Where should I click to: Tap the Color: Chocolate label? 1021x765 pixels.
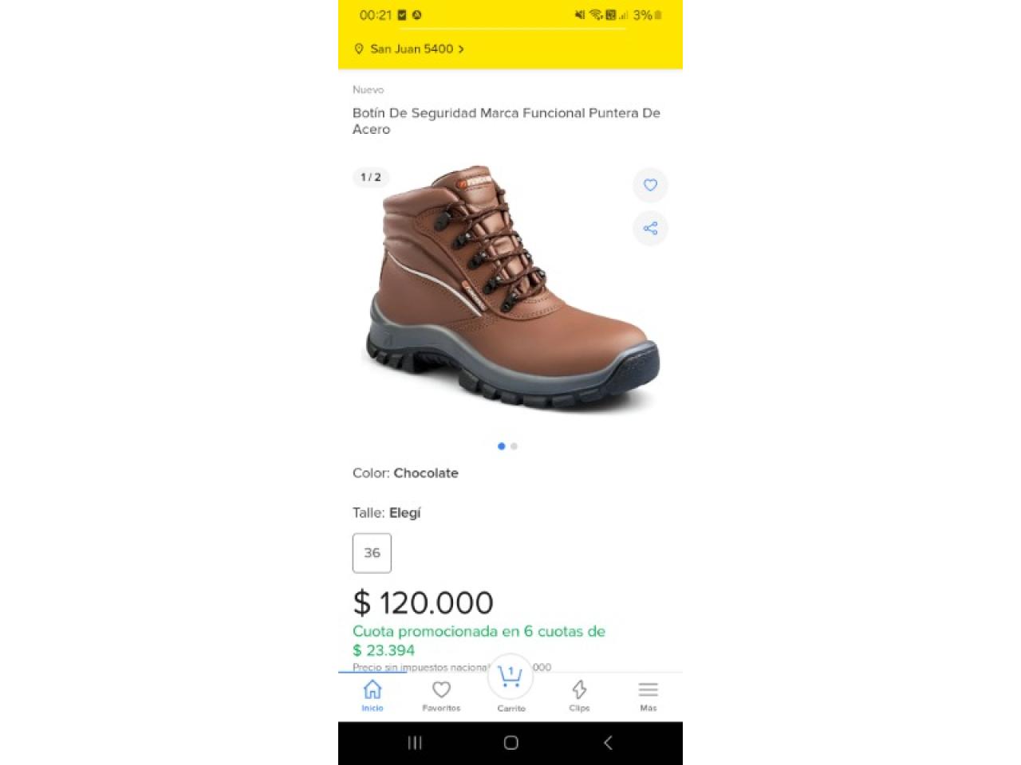click(x=405, y=473)
